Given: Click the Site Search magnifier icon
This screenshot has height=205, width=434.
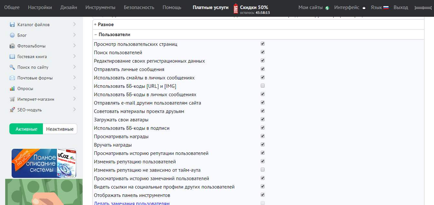Looking at the screenshot, I should coord(12,67).
